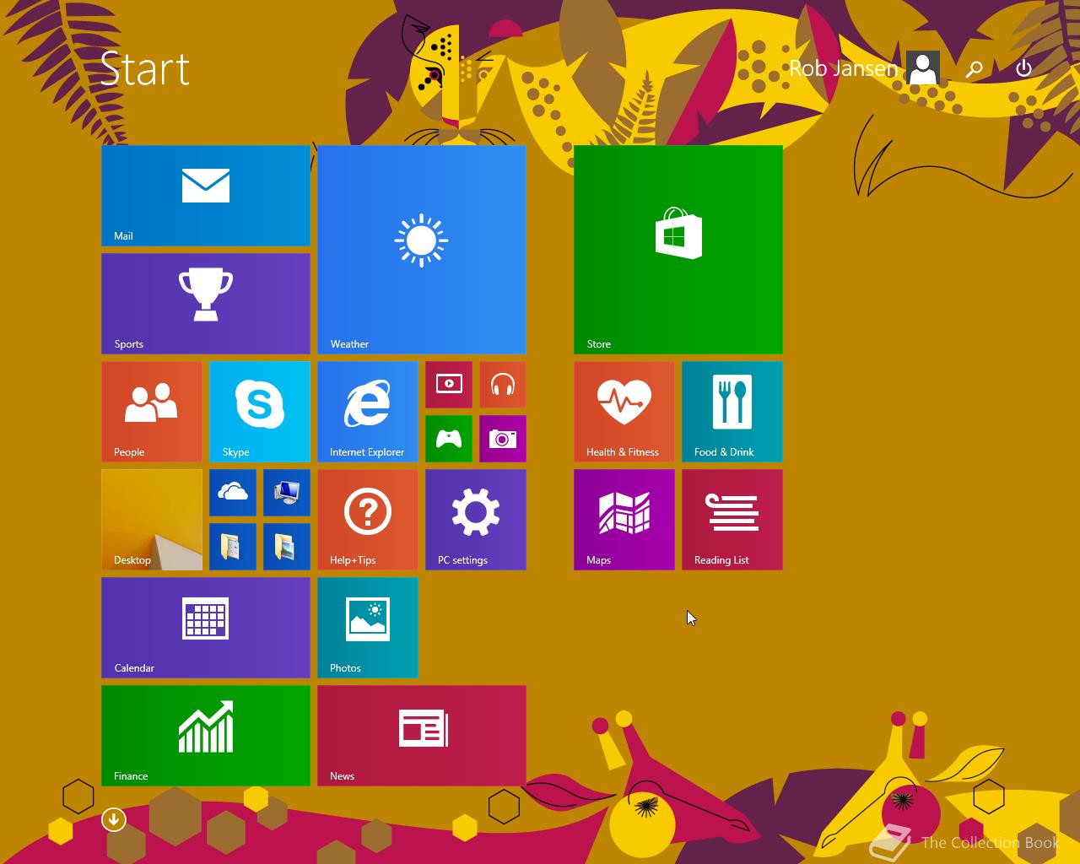Open the Power options button
1080x864 pixels.
pos(1023,68)
